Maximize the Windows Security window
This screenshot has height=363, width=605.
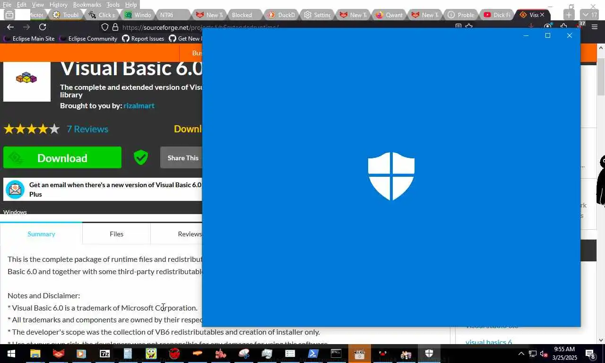pyautogui.click(x=548, y=35)
